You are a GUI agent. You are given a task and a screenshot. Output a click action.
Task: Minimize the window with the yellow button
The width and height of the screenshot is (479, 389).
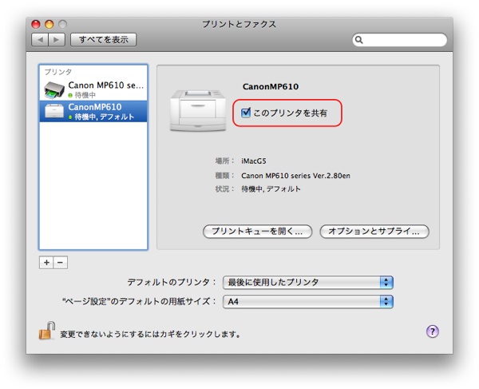point(49,24)
